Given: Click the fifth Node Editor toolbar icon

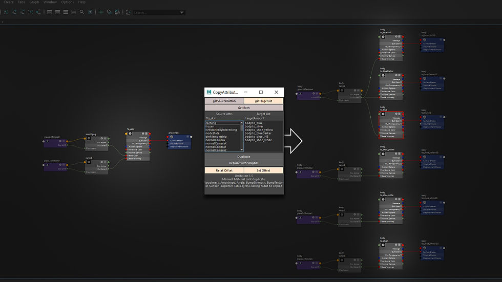Looking at the screenshot, I should tap(38, 12).
